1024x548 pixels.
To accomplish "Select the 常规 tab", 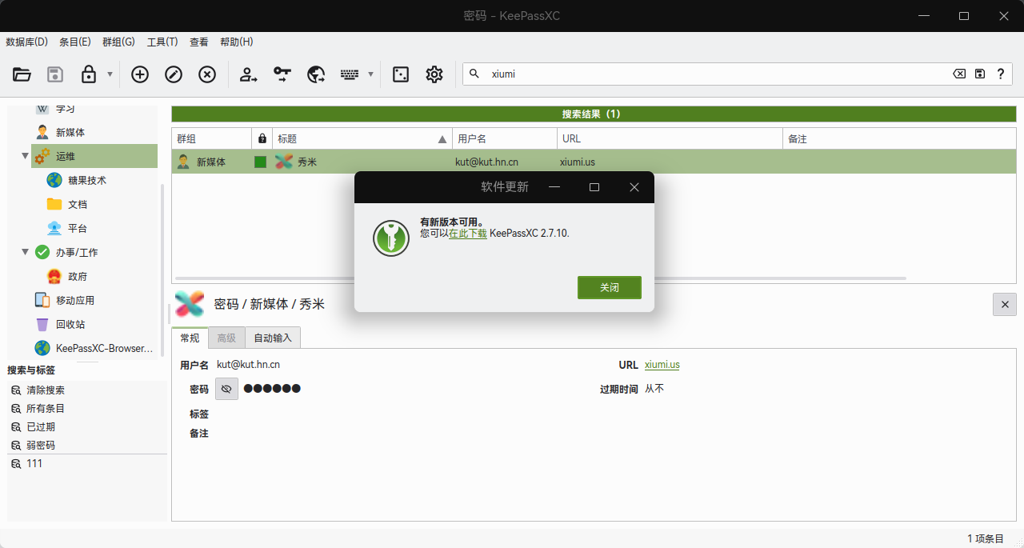I will click(x=190, y=338).
